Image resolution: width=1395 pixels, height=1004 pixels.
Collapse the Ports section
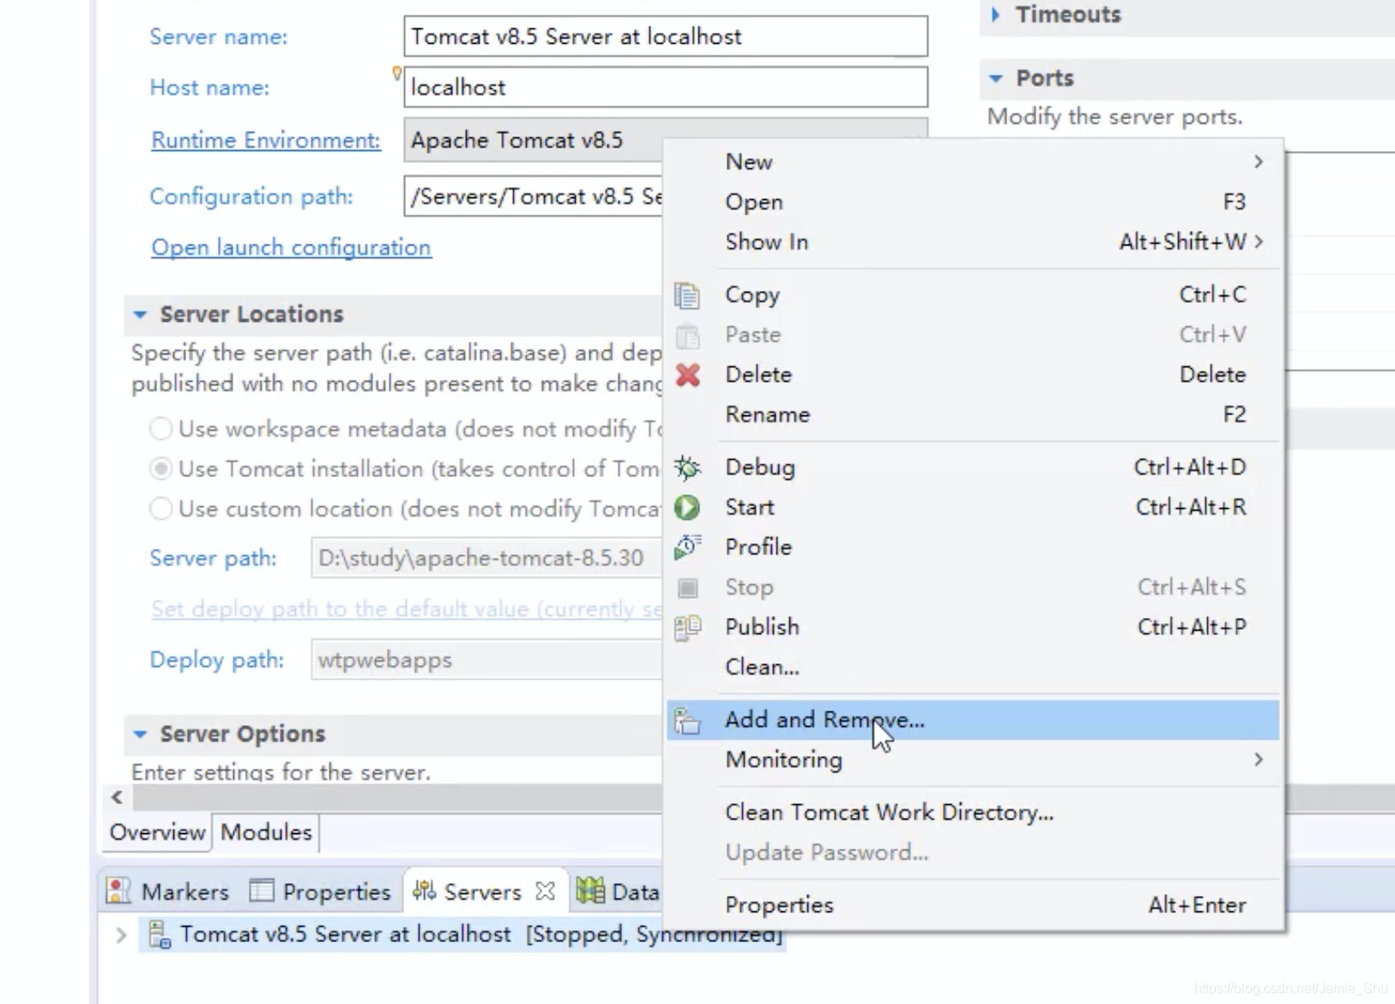pos(995,78)
